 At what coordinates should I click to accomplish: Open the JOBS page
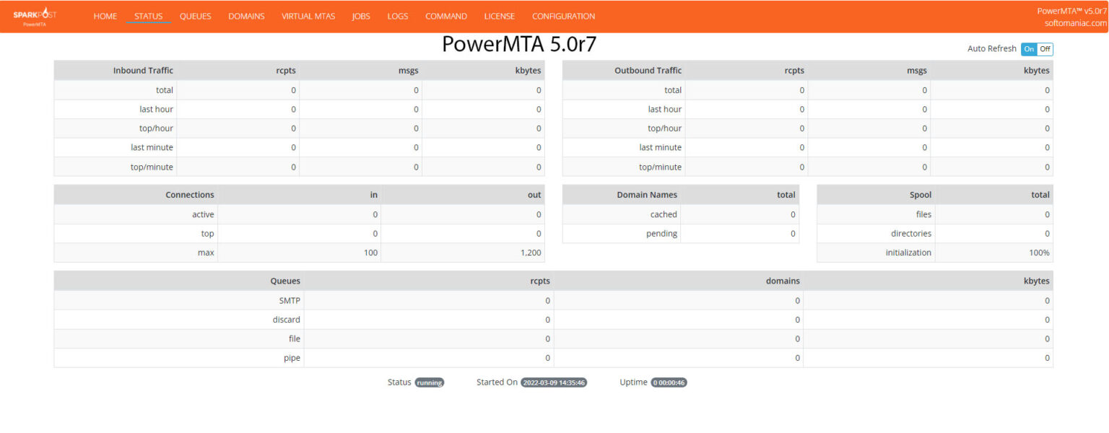[x=360, y=16]
